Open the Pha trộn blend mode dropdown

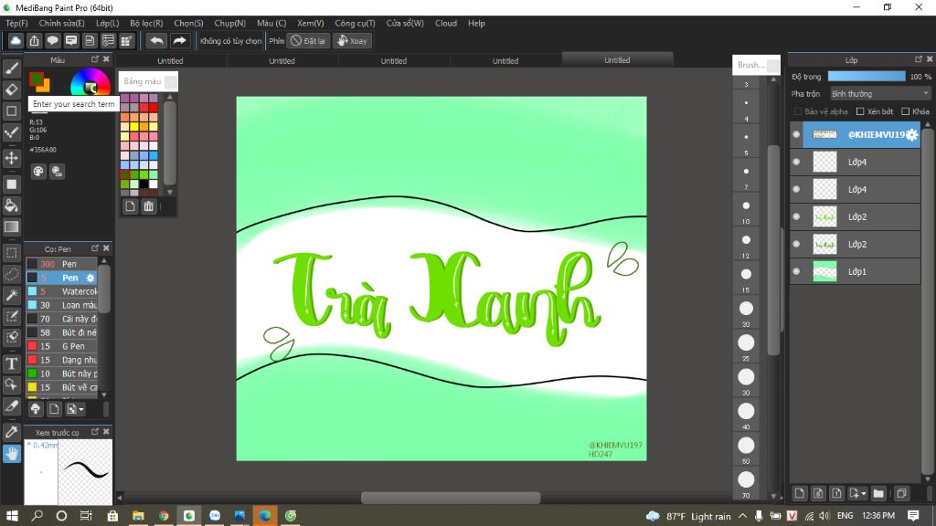click(x=880, y=94)
